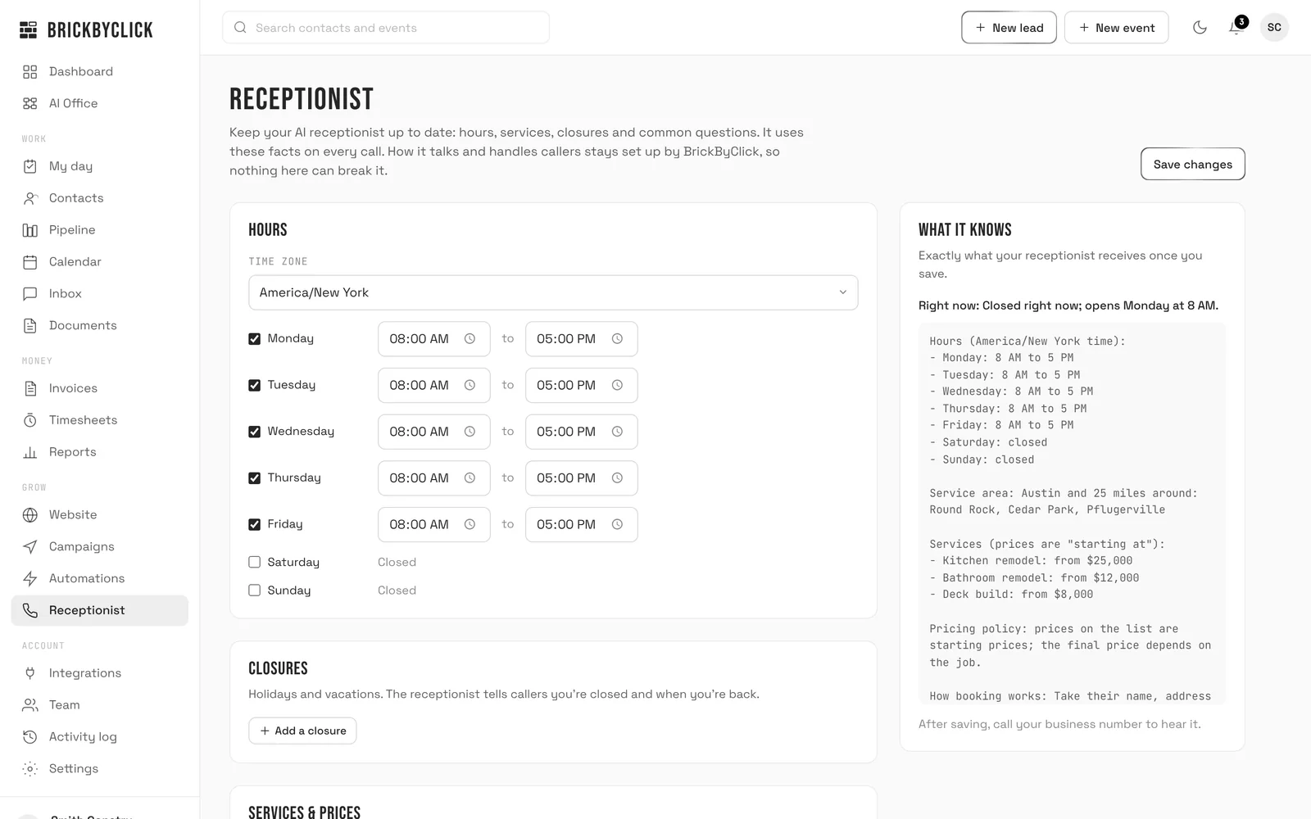This screenshot has height=819, width=1311.
Task: Enable the Saturday checkbox
Action: [254, 562]
